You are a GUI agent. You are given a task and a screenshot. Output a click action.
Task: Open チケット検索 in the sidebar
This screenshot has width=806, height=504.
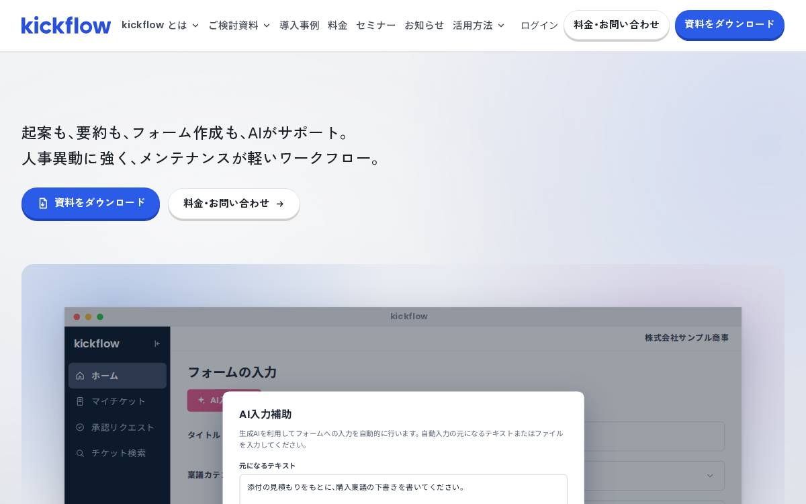tap(118, 453)
